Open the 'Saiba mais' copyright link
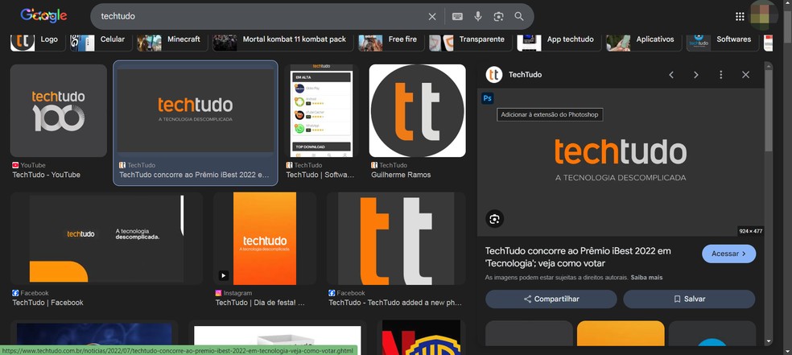Image resolution: width=792 pixels, height=355 pixels. (x=646, y=278)
